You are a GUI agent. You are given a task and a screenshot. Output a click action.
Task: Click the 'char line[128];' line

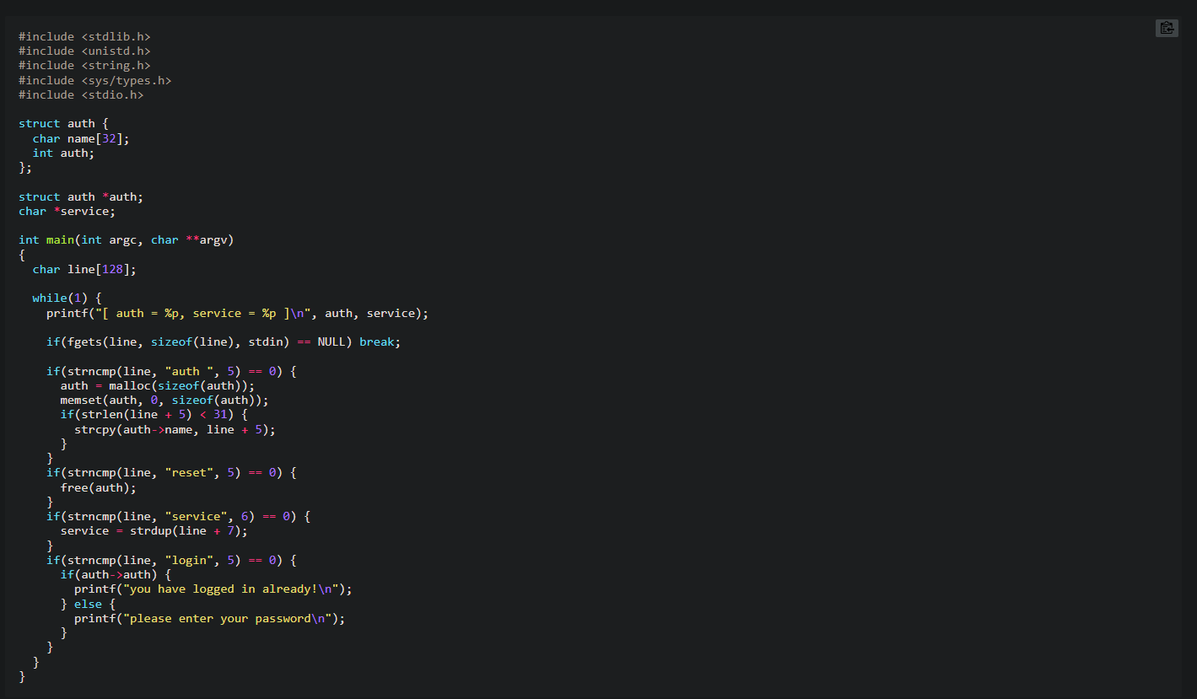(84, 270)
